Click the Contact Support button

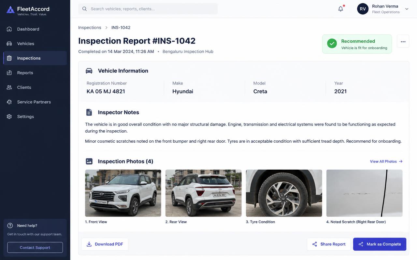[35, 247]
